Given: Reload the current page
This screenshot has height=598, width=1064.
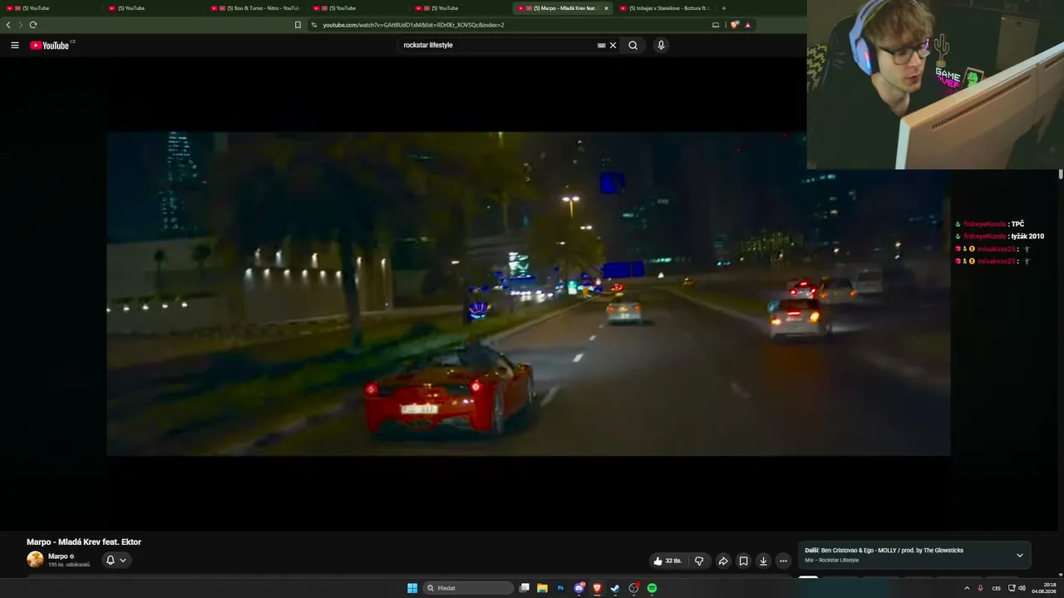Looking at the screenshot, I should click(x=33, y=25).
